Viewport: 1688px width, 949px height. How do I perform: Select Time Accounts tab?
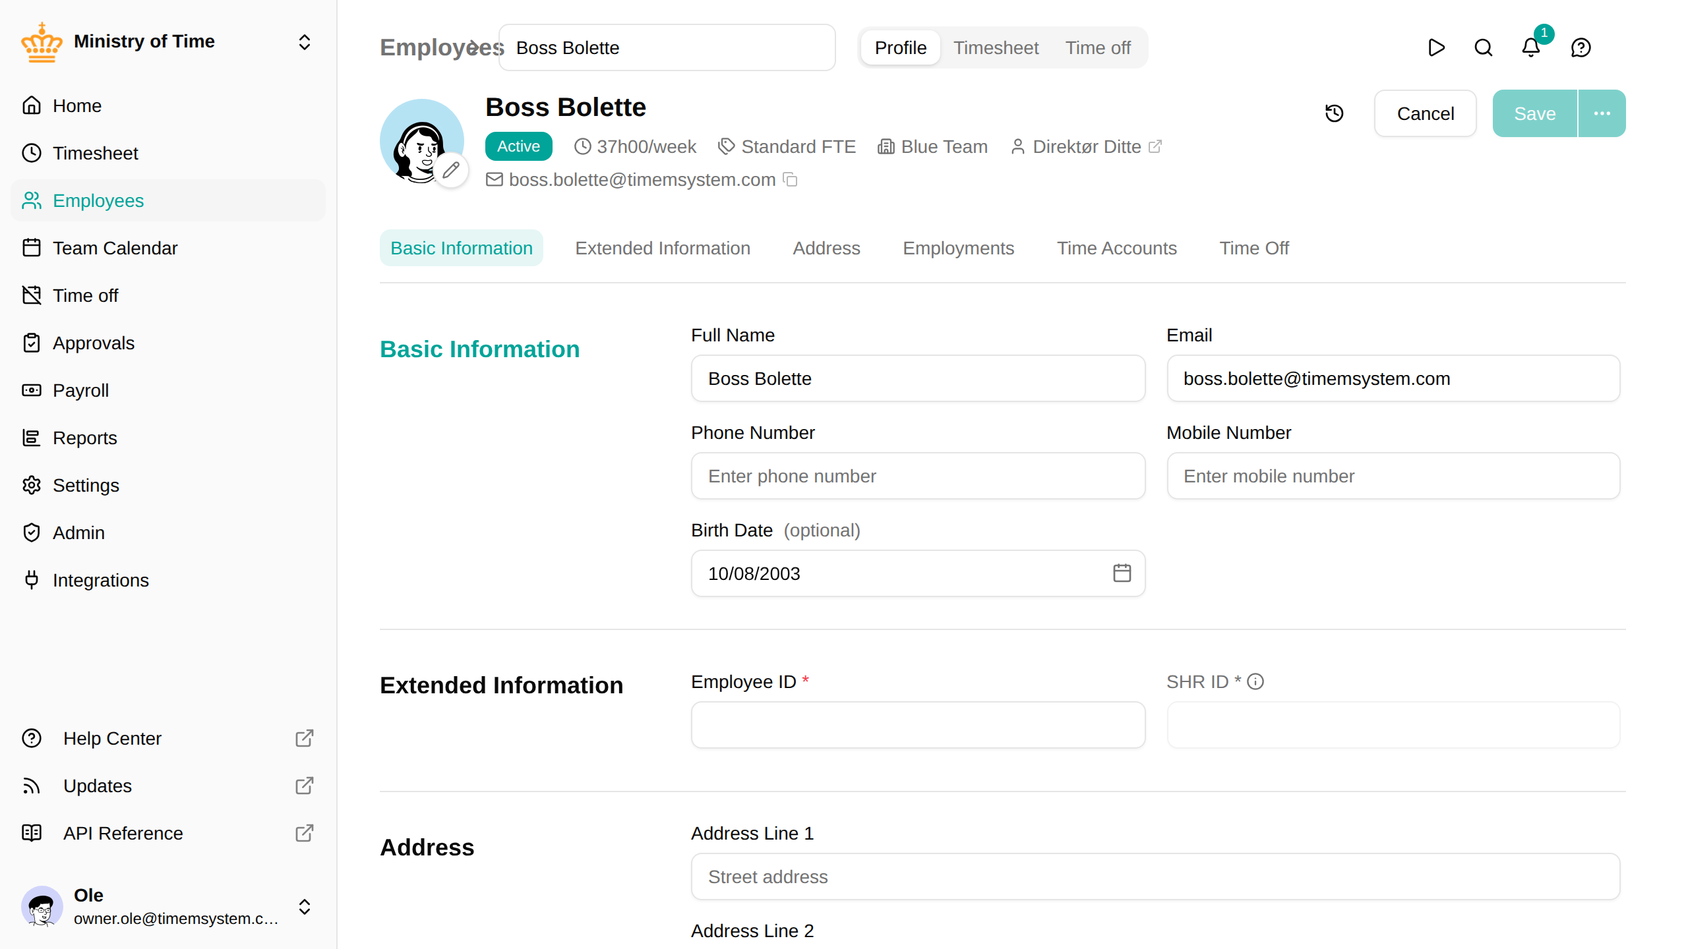coord(1116,248)
